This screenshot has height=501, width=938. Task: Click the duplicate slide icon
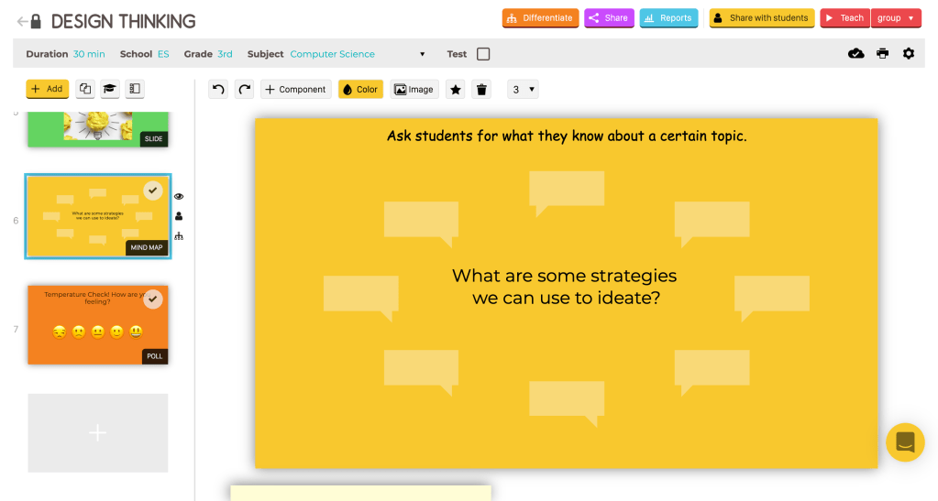tap(84, 89)
